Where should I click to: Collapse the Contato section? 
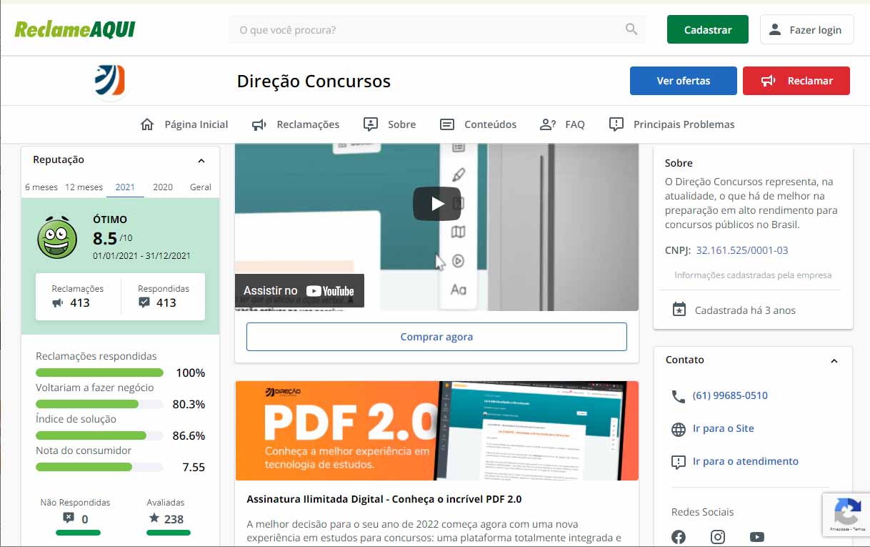point(834,361)
